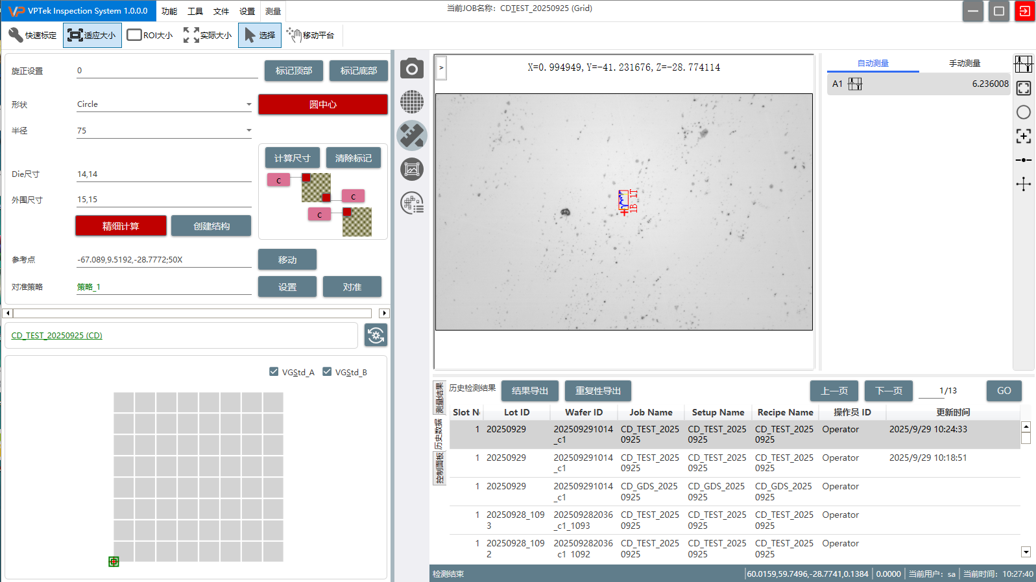
Task: Click the crosshair move icon in right toolbar
Action: pyautogui.click(x=1023, y=184)
